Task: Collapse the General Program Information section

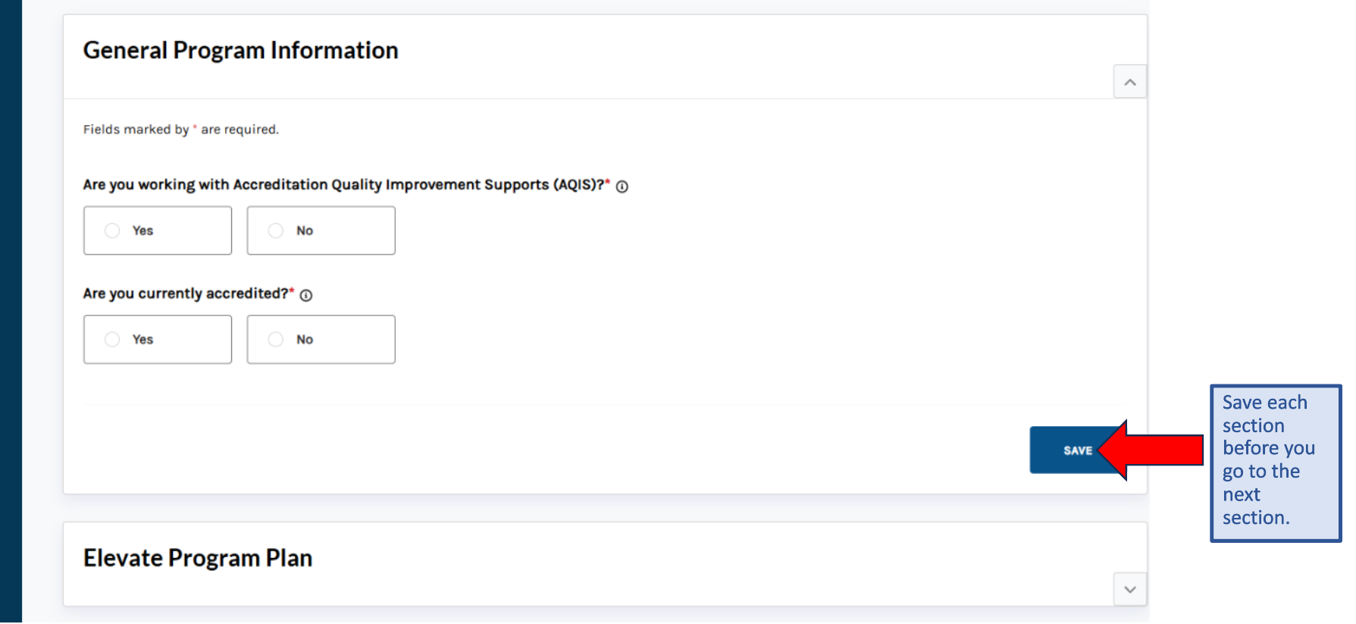Action: (x=1129, y=82)
